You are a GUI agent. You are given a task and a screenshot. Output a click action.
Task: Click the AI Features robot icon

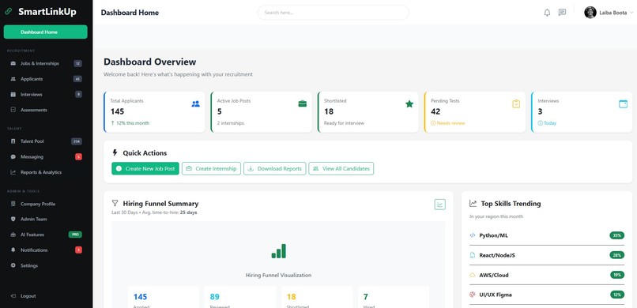tap(13, 235)
